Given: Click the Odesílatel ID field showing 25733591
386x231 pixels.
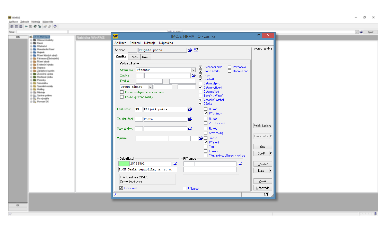Looking at the screenshot, I should [x=151, y=163].
